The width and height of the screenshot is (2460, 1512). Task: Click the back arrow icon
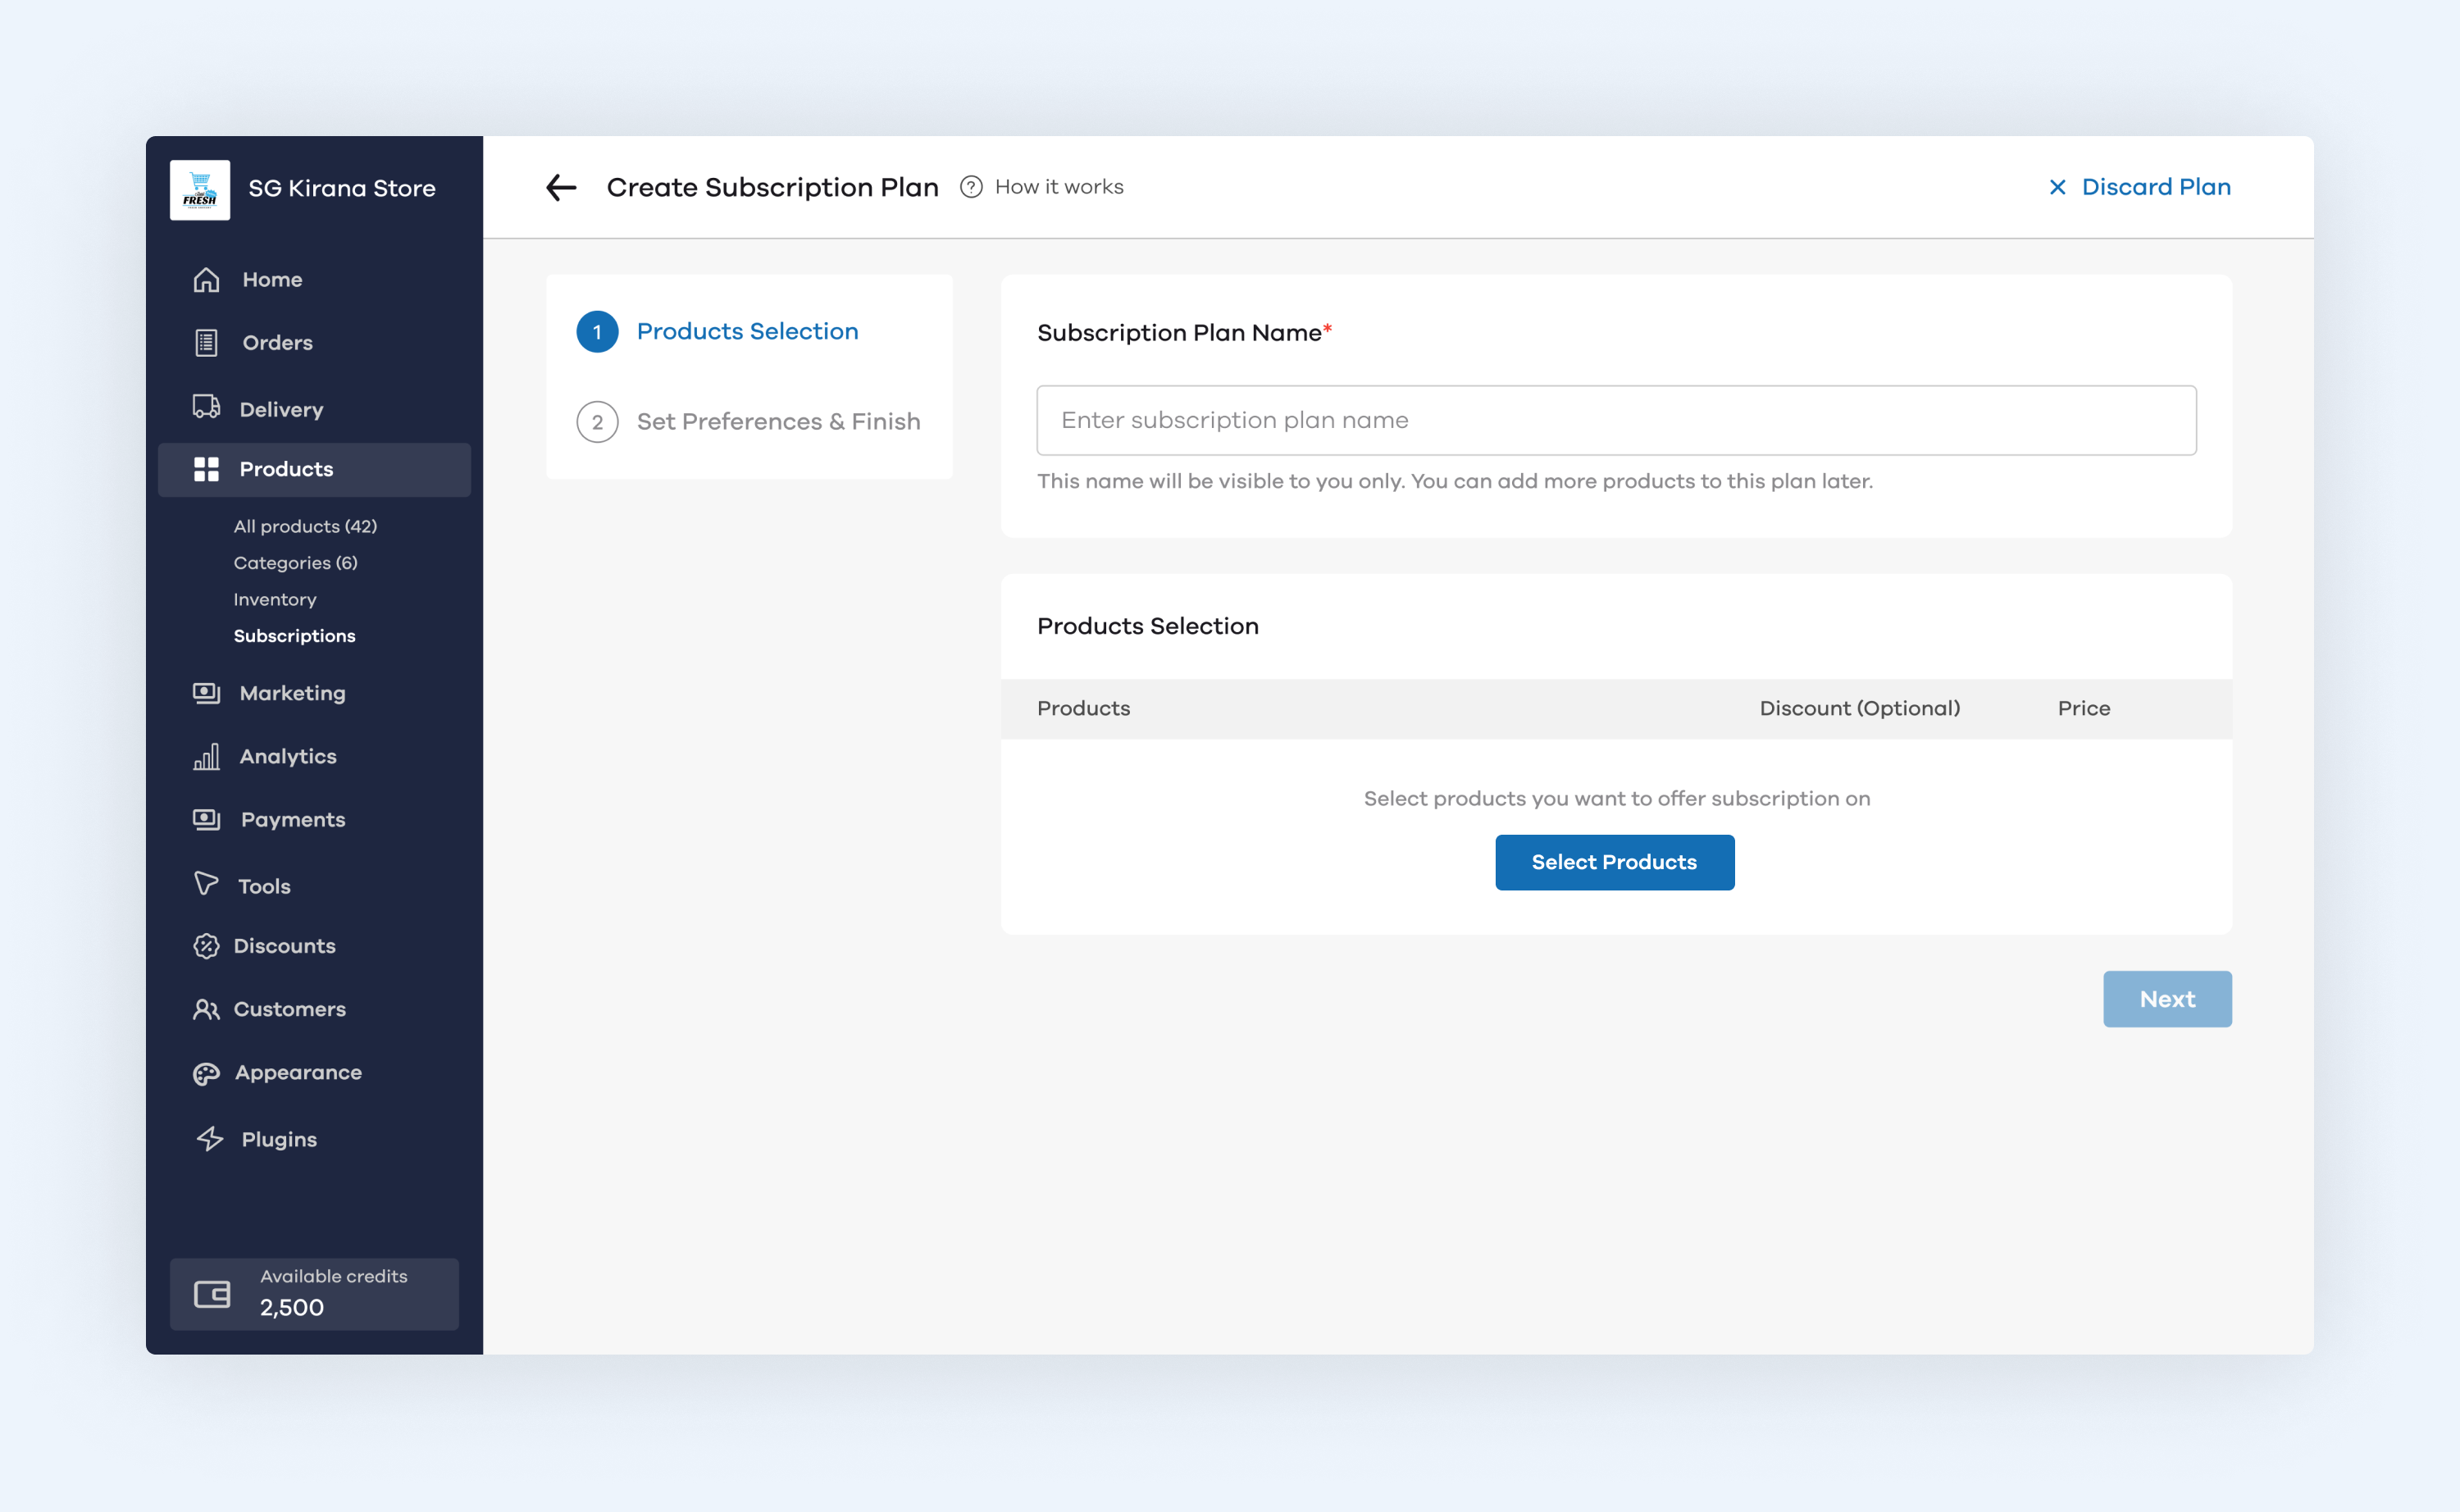click(561, 187)
